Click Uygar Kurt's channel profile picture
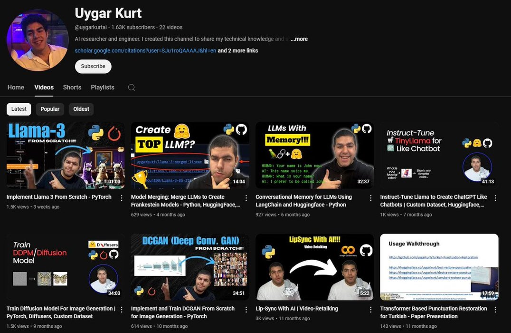Image resolution: width=511 pixels, height=333 pixels. tap(38, 40)
